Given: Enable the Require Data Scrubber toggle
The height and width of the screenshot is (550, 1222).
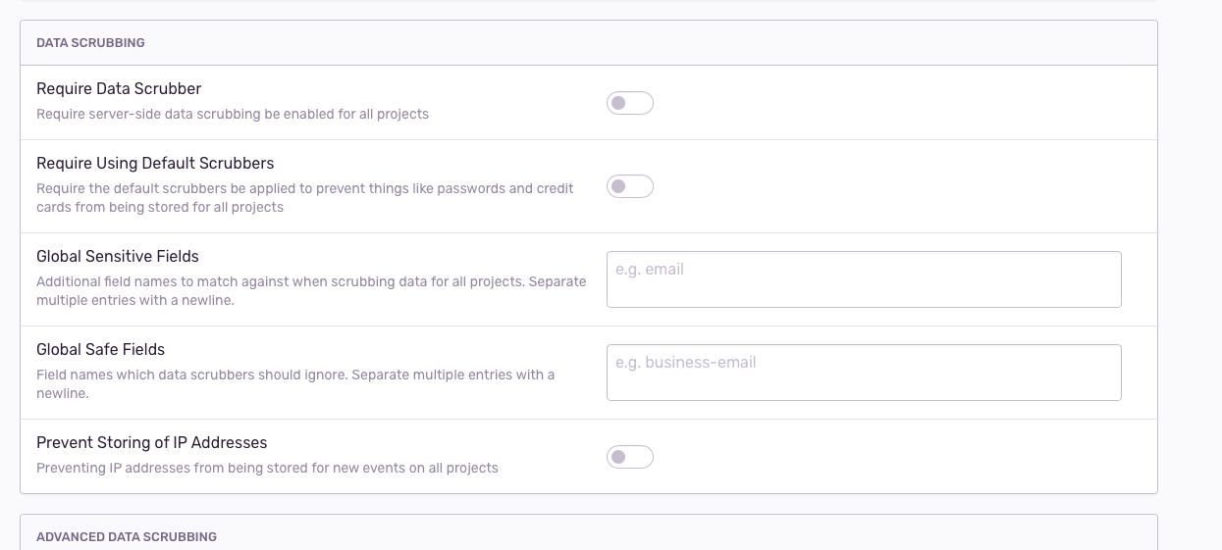Looking at the screenshot, I should tap(630, 103).
